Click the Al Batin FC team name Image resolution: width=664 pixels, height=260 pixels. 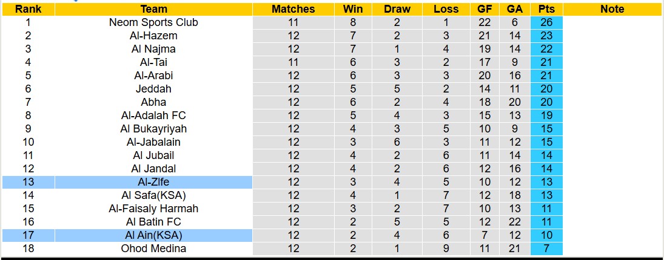pos(153,222)
